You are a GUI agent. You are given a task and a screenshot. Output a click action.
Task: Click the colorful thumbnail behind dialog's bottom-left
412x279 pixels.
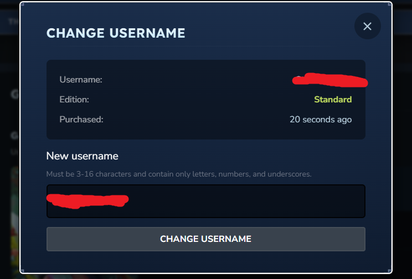[x=14, y=221]
